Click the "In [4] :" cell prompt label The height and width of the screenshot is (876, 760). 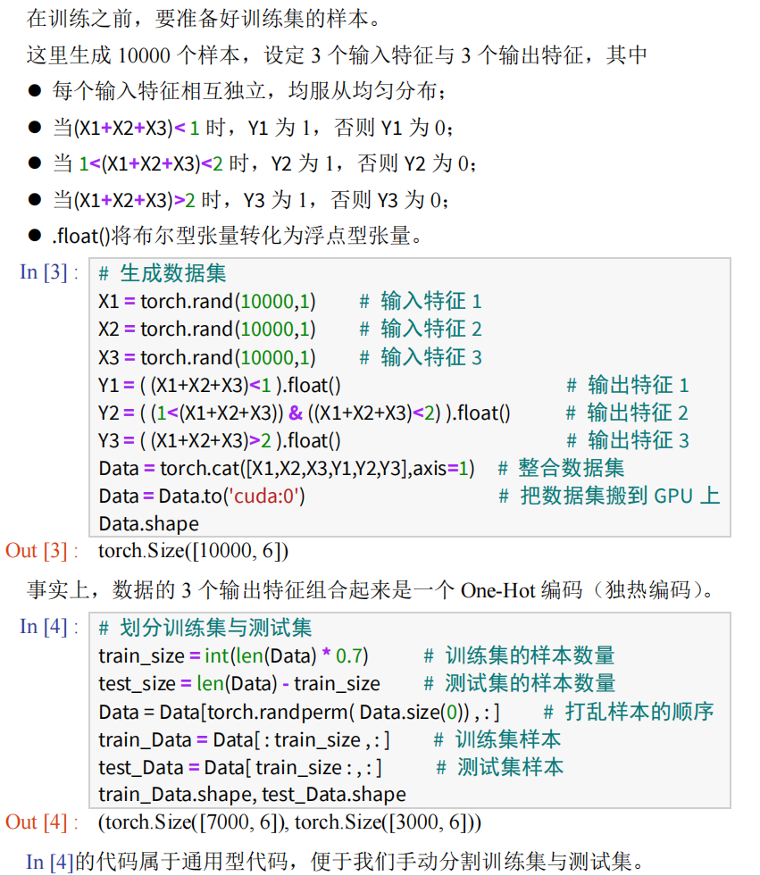tap(49, 627)
